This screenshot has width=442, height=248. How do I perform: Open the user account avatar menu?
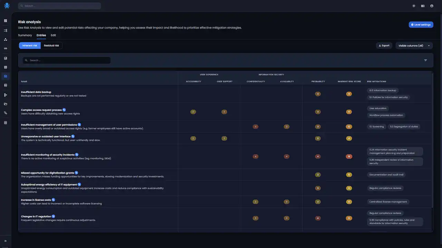pos(432,6)
